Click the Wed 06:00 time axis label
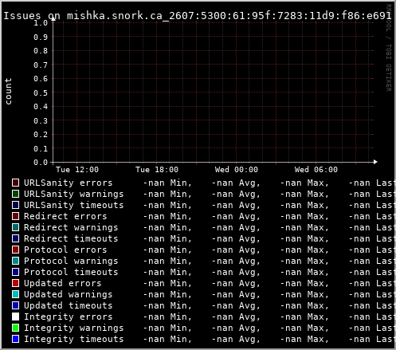 pos(316,170)
